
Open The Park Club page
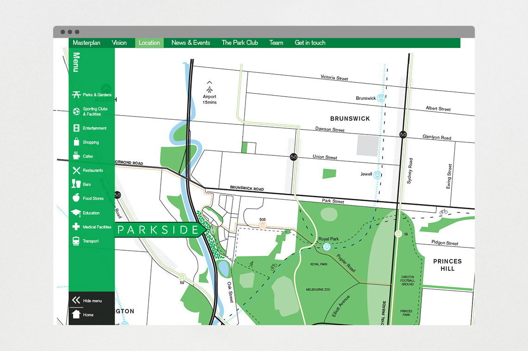coord(239,43)
